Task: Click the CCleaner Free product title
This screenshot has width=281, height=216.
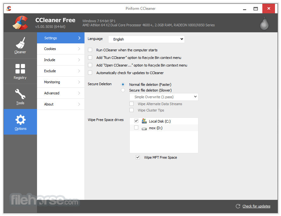Action: (55, 20)
